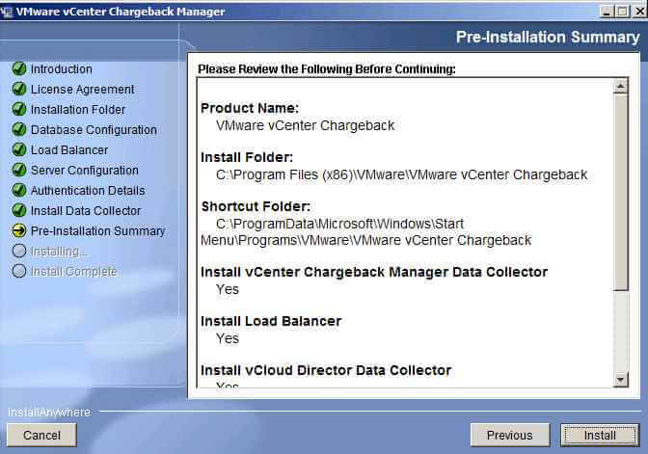Click the greyed Installing... step label
Image resolution: width=648 pixels, height=454 pixels.
[x=59, y=252]
